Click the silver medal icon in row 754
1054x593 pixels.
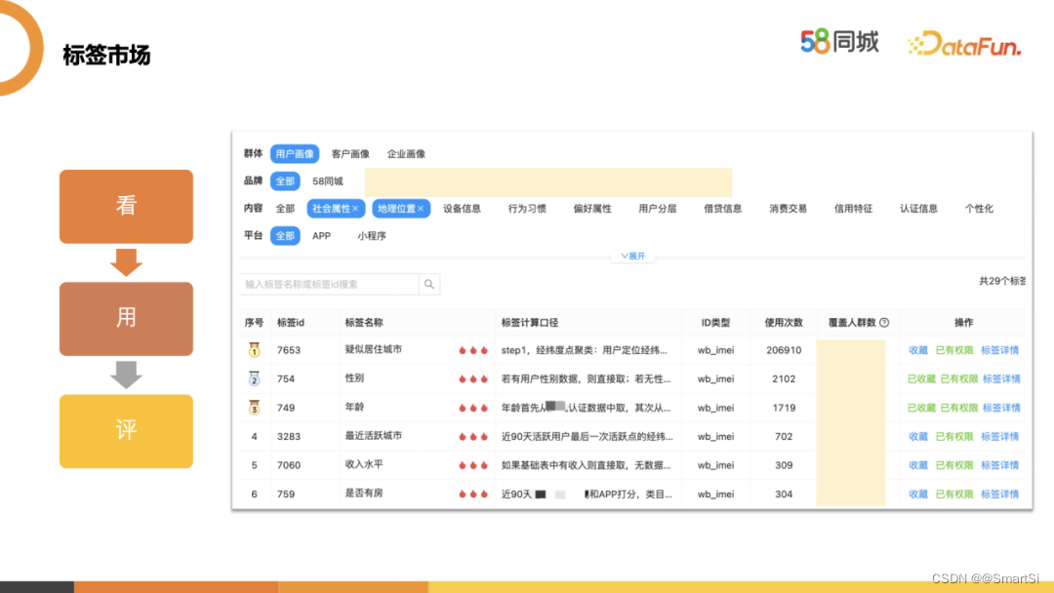point(254,378)
